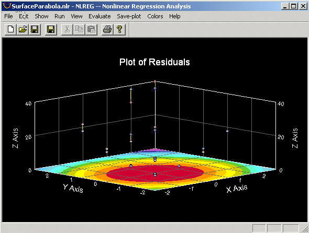
Task: Click the second floppy disk save-as icon
Action: coord(51,30)
